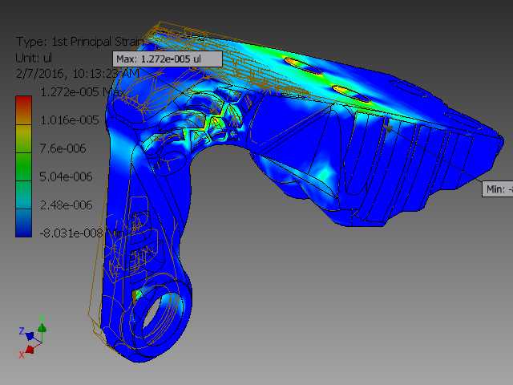Click the 'Unit: ul' text
Screen dimensions: 513x385
coord(34,58)
